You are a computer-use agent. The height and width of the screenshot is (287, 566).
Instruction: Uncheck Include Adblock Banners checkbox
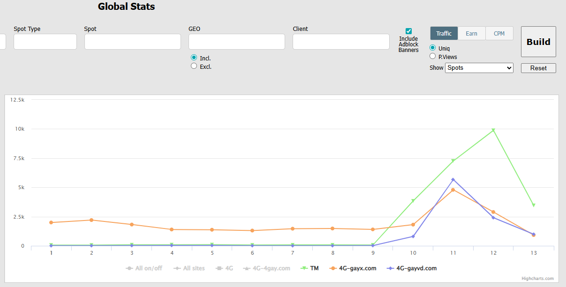(x=408, y=31)
